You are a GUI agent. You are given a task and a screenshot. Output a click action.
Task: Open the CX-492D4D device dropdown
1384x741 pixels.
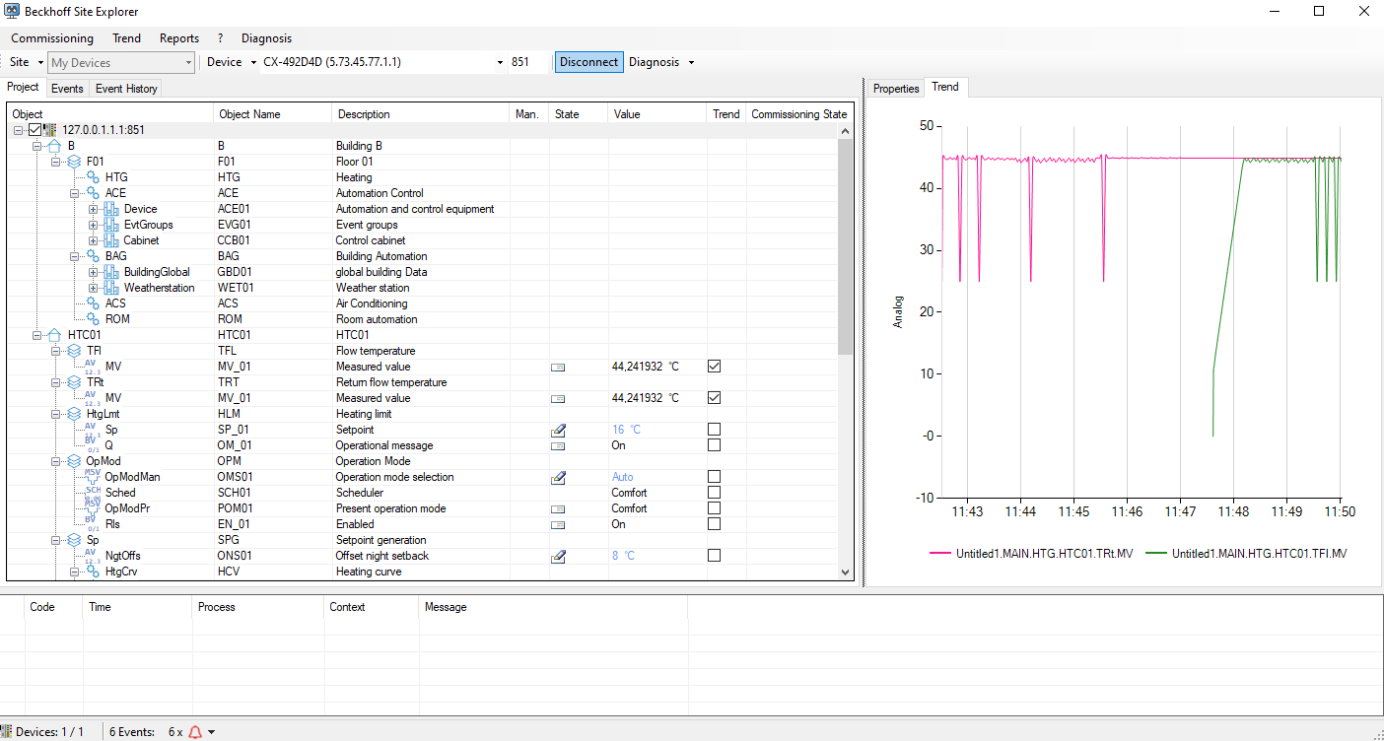[x=499, y=63]
